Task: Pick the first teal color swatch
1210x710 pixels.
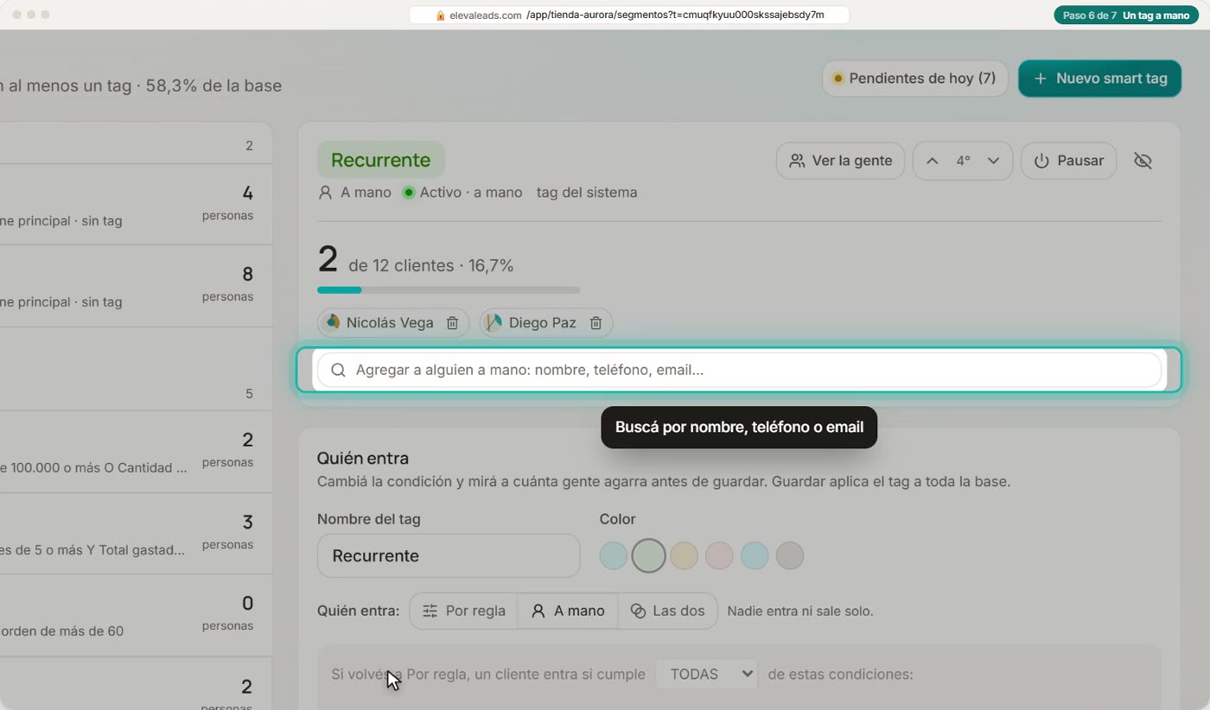Action: tap(614, 555)
